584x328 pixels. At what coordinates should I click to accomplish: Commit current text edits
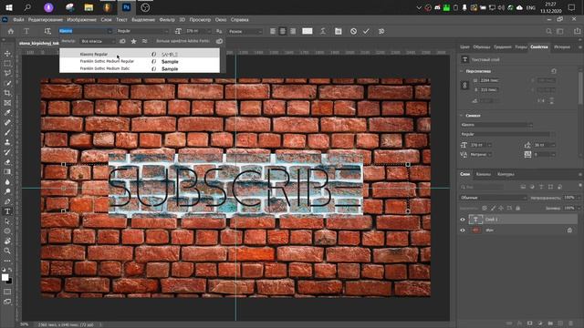click(x=366, y=31)
